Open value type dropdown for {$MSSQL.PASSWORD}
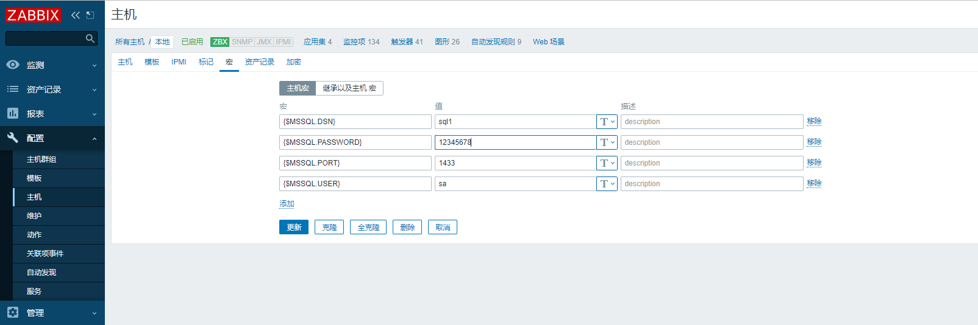 (607, 142)
